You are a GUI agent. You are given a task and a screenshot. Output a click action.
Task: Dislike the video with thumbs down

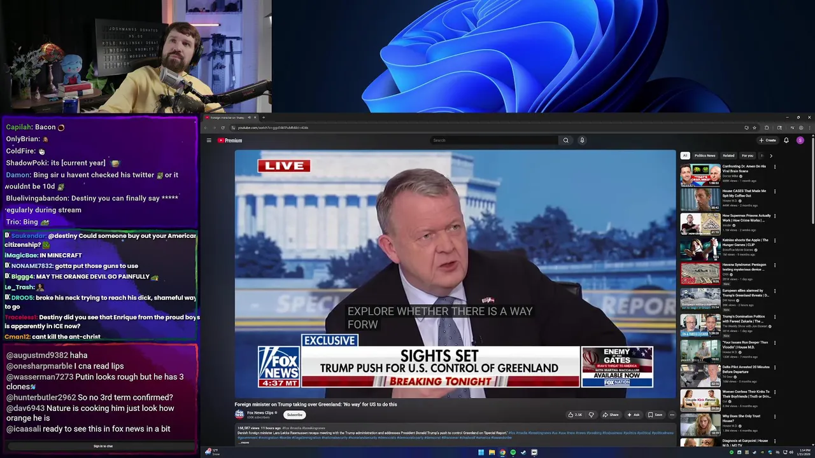(591, 415)
